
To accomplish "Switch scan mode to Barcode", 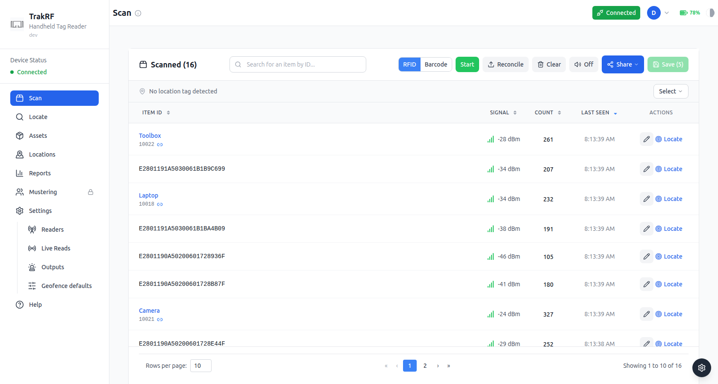I will click(x=436, y=64).
